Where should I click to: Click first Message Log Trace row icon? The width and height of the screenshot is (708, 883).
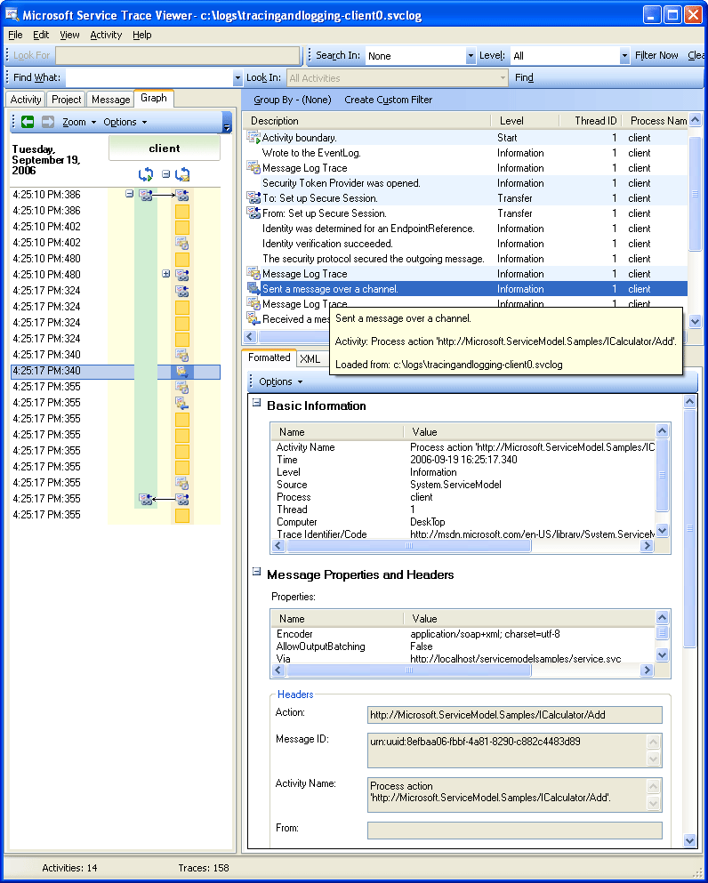(x=253, y=168)
